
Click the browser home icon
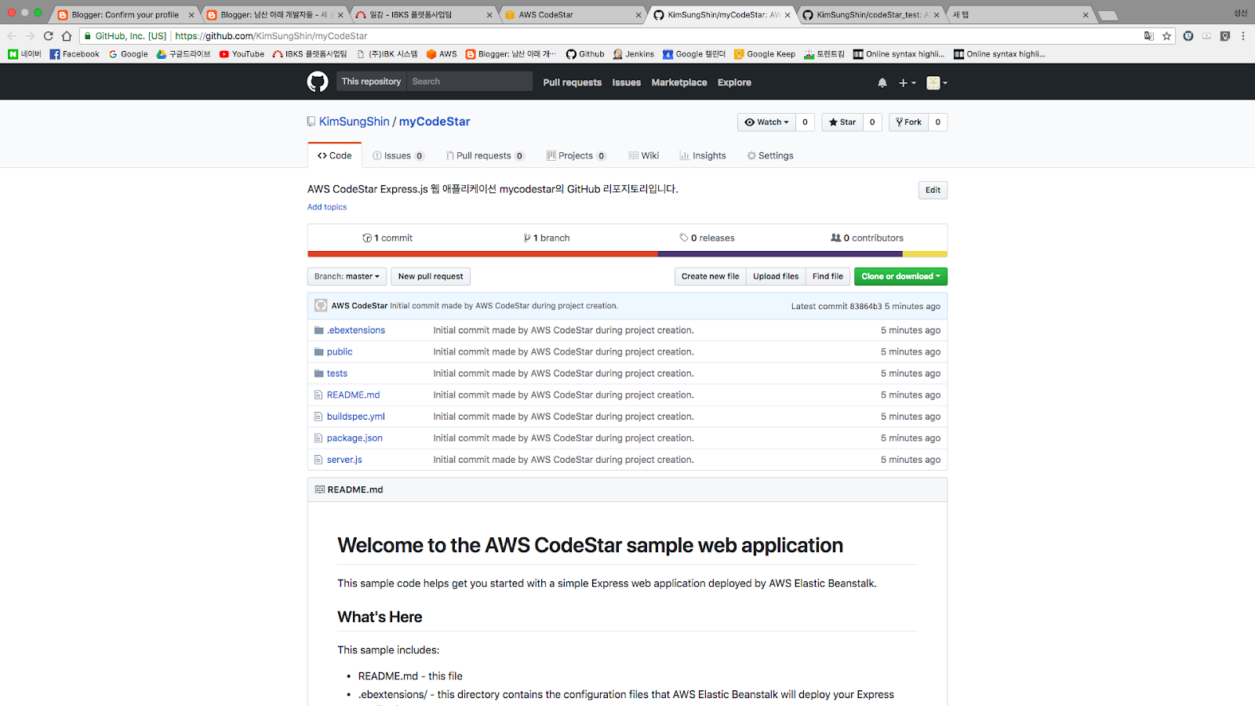tap(67, 36)
